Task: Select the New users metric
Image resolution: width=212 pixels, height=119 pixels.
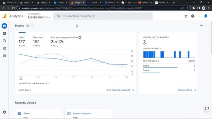Action: click(x=38, y=41)
